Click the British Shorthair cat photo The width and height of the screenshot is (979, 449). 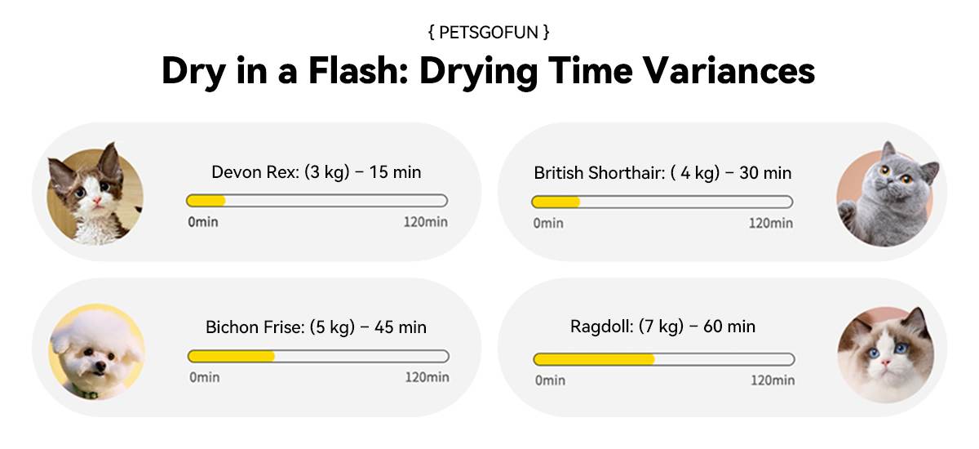(x=885, y=193)
